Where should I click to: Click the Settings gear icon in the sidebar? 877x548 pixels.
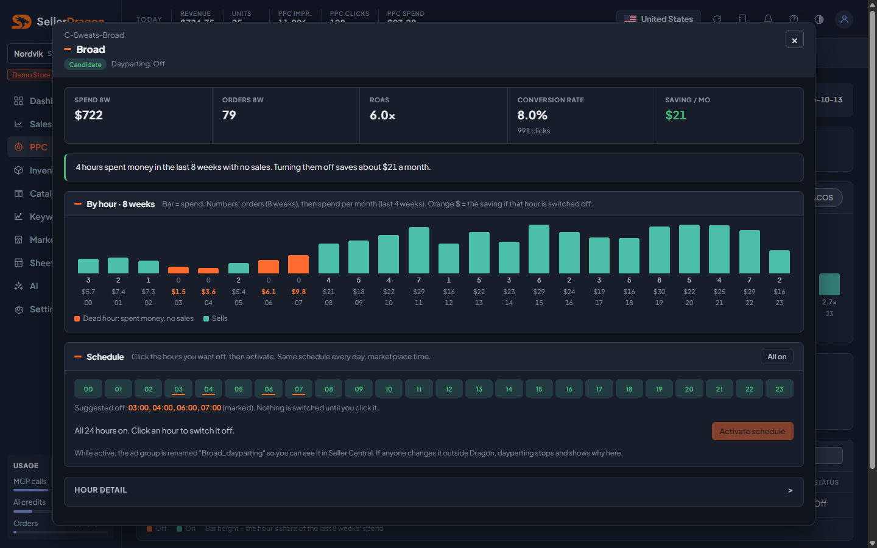pyautogui.click(x=19, y=309)
